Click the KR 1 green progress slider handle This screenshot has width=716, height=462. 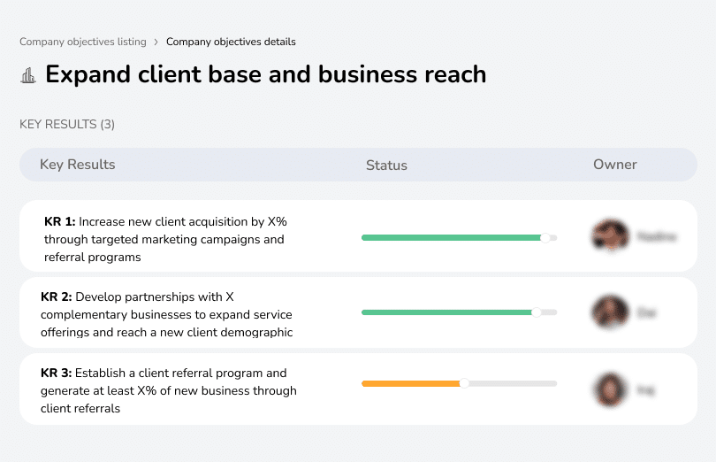pos(545,237)
